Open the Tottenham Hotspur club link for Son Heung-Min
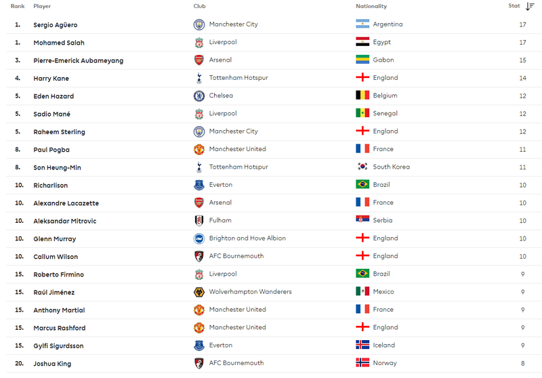Image resolution: width=542 pixels, height=378 pixels. pos(238,167)
